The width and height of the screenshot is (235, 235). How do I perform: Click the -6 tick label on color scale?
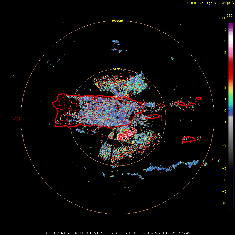point(224,180)
